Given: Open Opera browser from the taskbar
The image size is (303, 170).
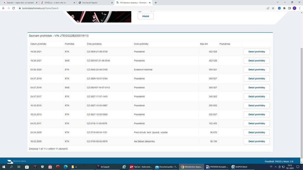Looking at the screenshot, I should click(x=58, y=167).
